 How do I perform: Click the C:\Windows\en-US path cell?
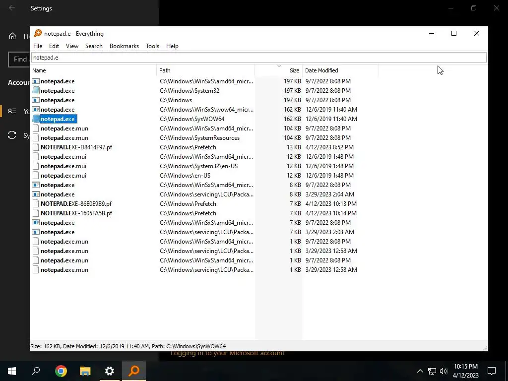[185, 175]
